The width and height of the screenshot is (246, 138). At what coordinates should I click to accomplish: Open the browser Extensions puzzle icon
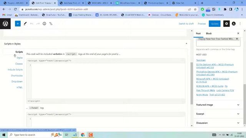(225, 9)
